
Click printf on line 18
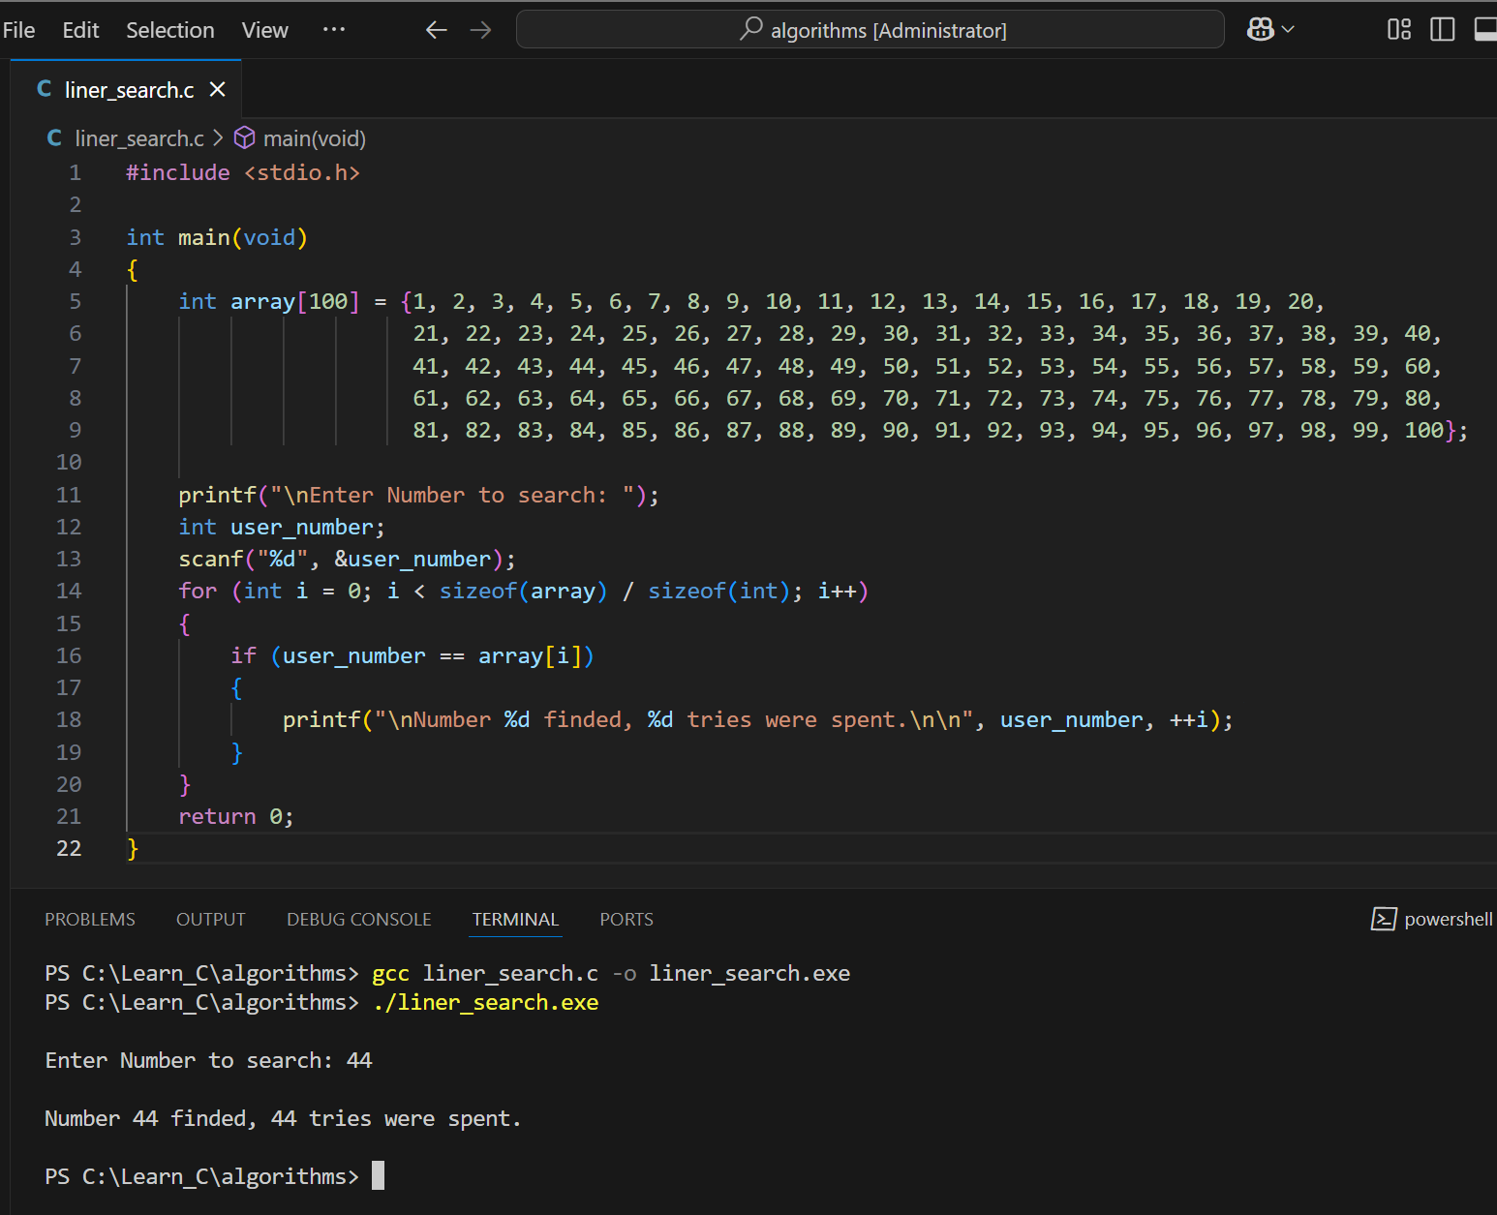[321, 720]
